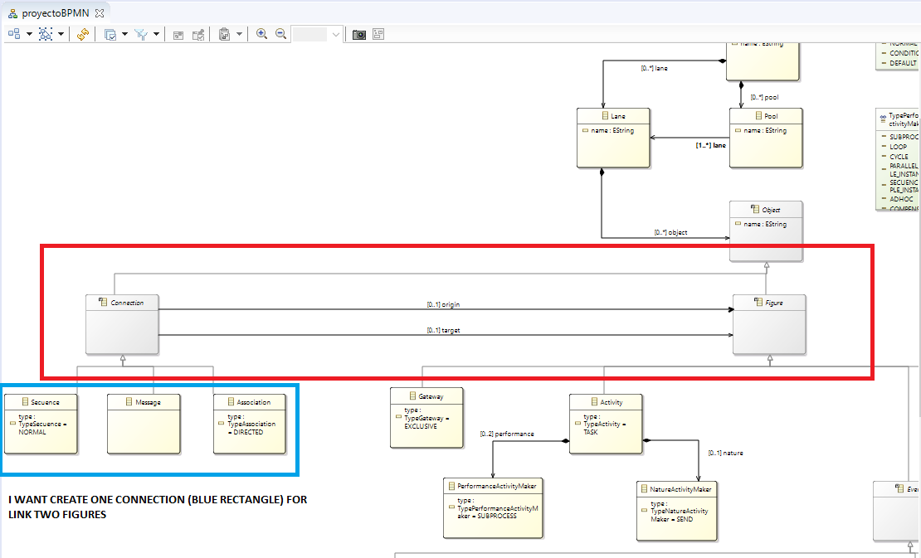This screenshot has width=921, height=558.
Task: Select the Gateway class title
Action: point(431,396)
